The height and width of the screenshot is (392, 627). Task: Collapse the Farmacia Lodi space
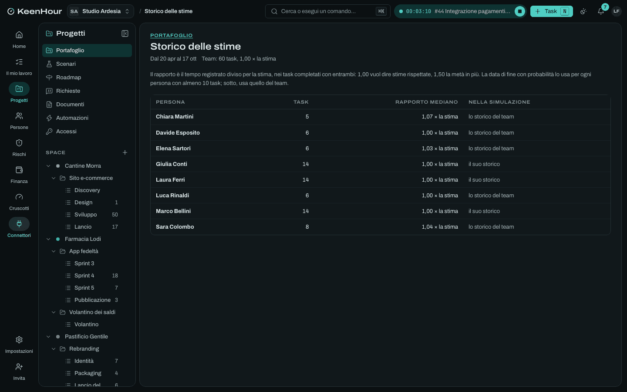48,239
